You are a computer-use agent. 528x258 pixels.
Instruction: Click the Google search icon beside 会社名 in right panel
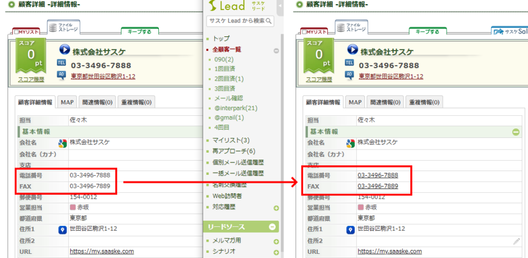point(351,143)
